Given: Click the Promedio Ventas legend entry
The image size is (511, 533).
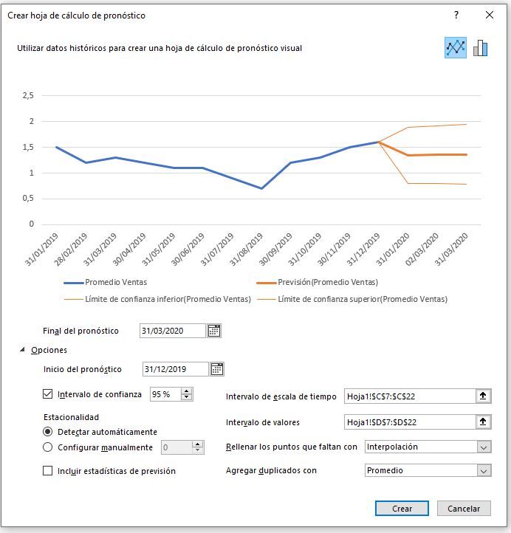Looking at the screenshot, I should pyautogui.click(x=106, y=282).
